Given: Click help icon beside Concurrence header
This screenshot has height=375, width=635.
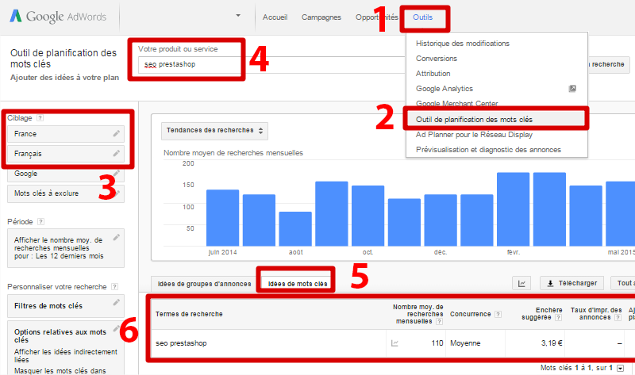Looking at the screenshot, I should (498, 314).
